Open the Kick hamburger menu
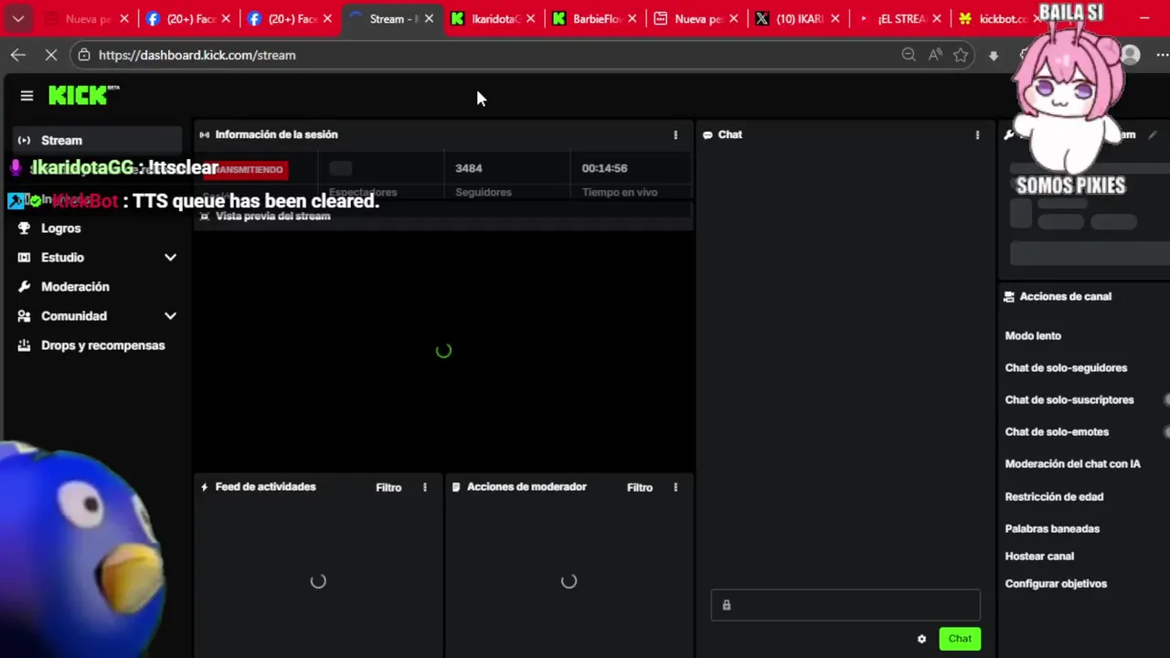 [27, 95]
